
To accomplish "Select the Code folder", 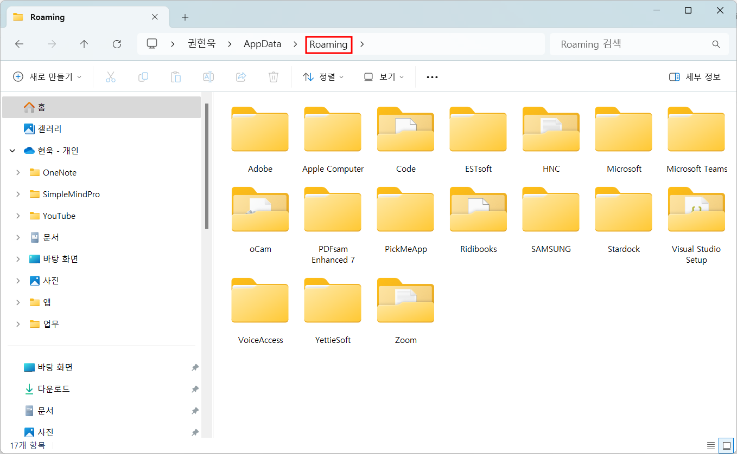I will point(405,140).
